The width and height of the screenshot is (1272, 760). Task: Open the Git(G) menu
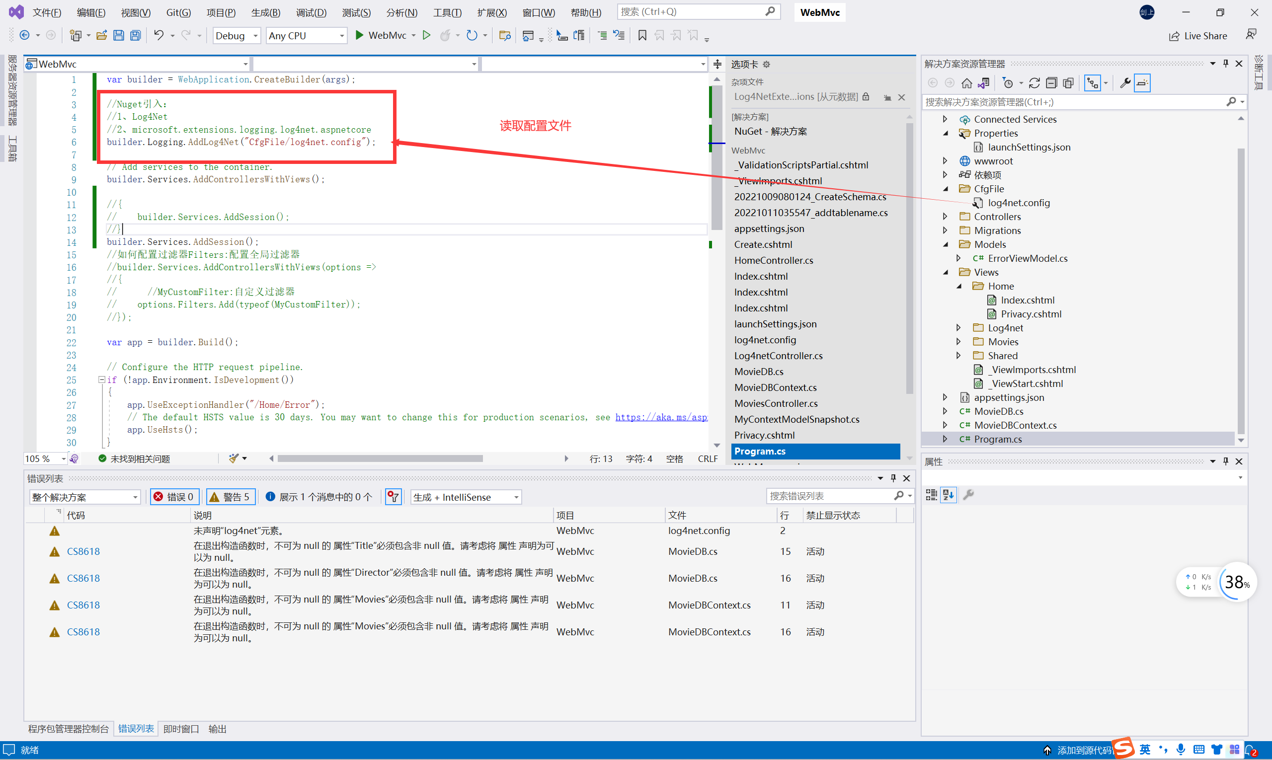[x=178, y=12]
